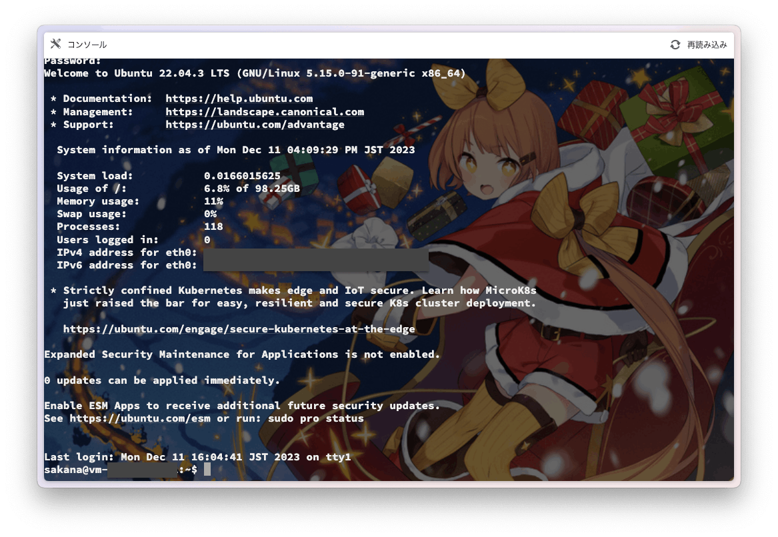
Task: Click the console tools icon
Action: [x=55, y=44]
